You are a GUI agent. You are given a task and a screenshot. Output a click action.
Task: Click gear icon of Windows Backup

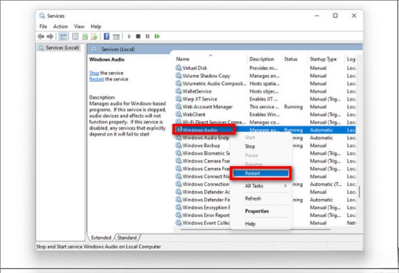(179, 145)
